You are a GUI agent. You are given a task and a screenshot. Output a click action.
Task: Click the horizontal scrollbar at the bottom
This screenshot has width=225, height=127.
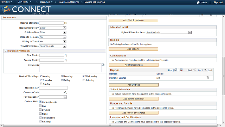point(110,125)
